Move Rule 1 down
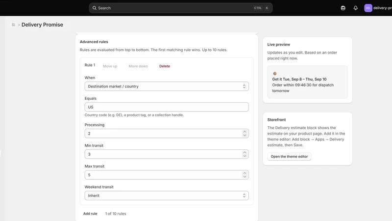The height and width of the screenshot is (221, 392). coord(138,66)
